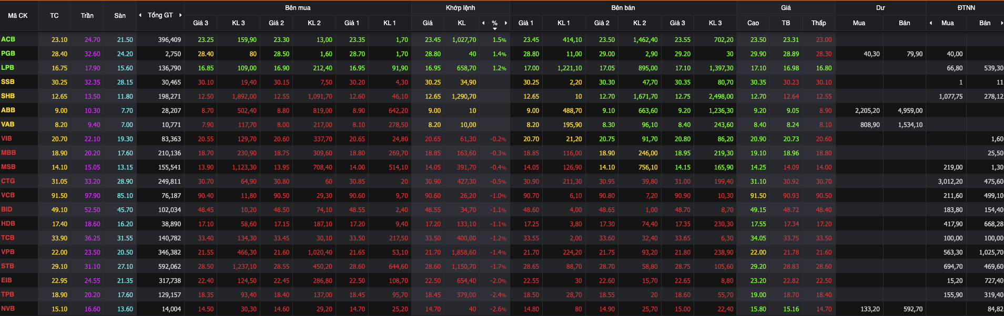
Task: Open the BID stock symbol
Action: tap(7, 209)
